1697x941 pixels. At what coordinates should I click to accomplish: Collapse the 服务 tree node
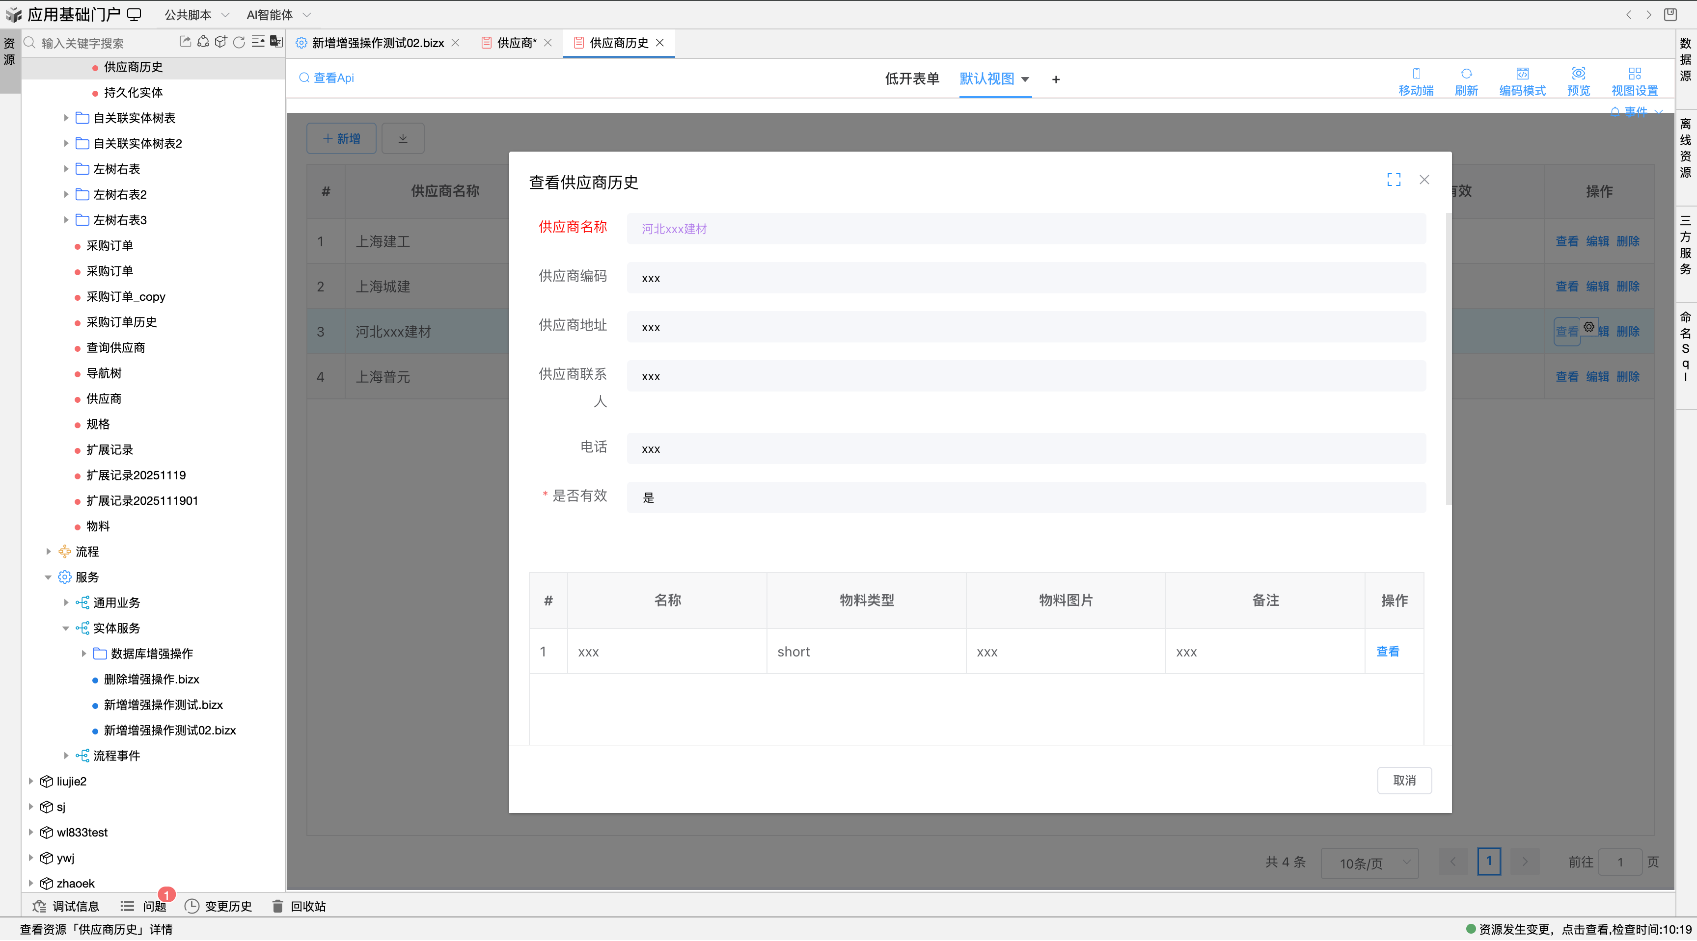tap(48, 577)
